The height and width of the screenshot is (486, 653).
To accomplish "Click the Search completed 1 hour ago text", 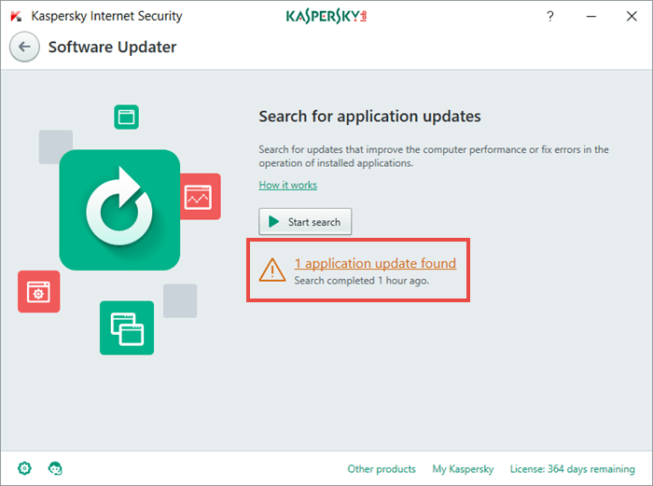I will click(x=362, y=281).
